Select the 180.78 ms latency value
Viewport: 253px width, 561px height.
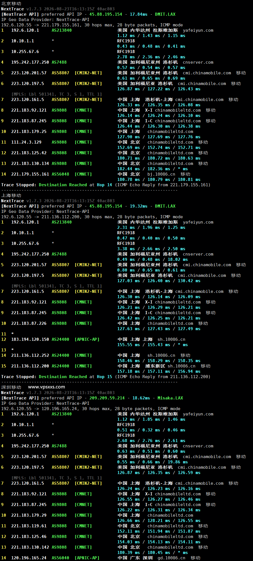pyautogui.click(x=128, y=180)
